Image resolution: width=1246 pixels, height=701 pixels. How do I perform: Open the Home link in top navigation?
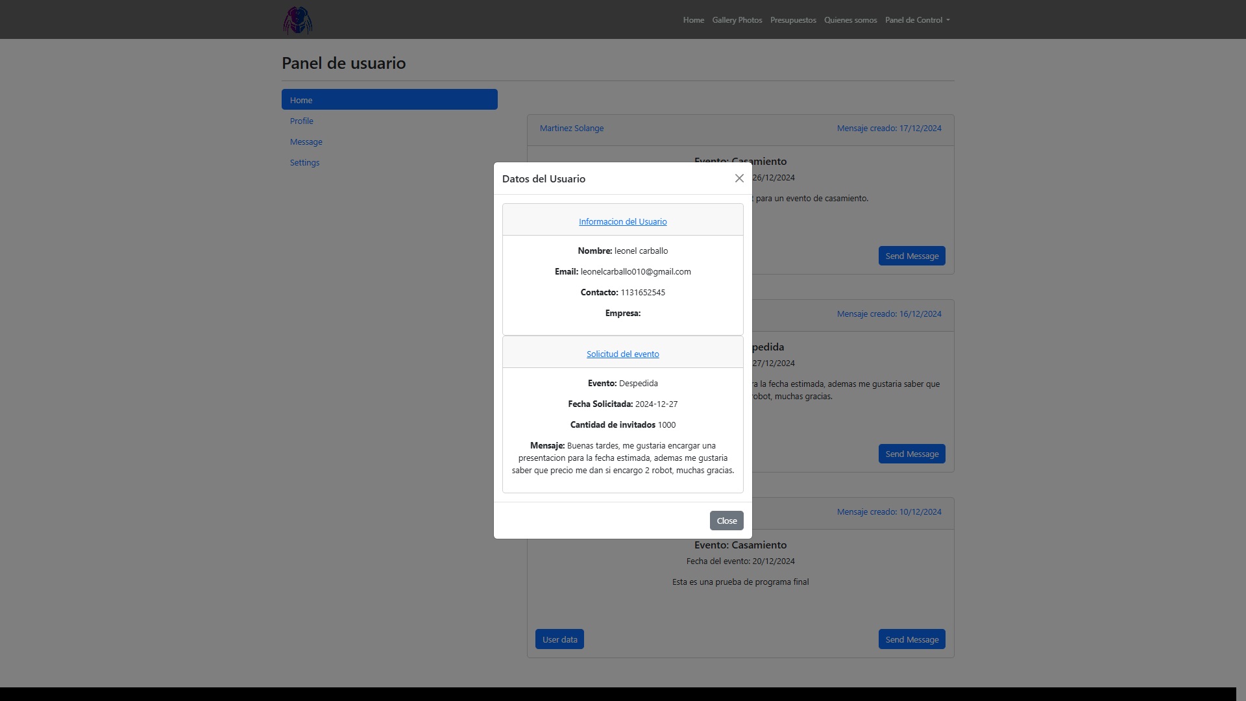(693, 20)
